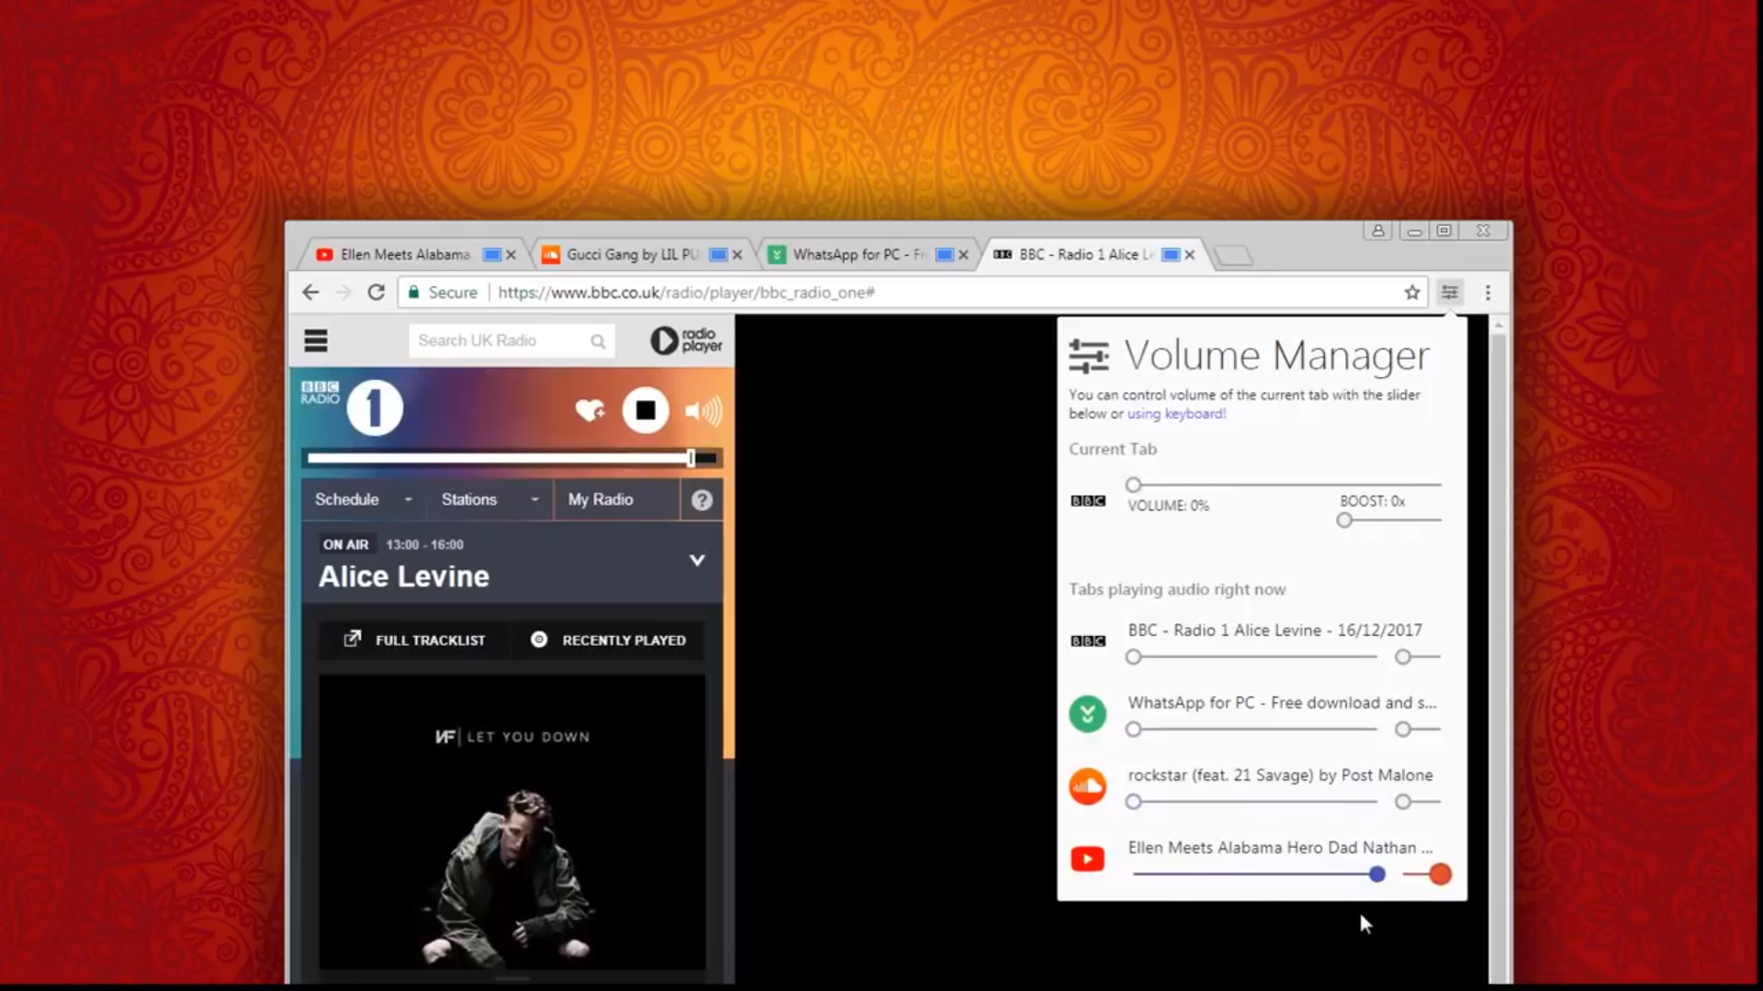Viewport: 1763px width, 991px height.
Task: Open the Schedule dropdown
Action: click(x=364, y=499)
